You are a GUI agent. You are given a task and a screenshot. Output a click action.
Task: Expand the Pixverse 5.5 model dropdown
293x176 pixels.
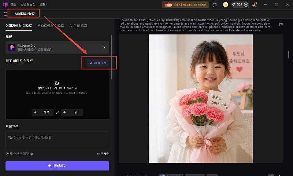[57, 47]
